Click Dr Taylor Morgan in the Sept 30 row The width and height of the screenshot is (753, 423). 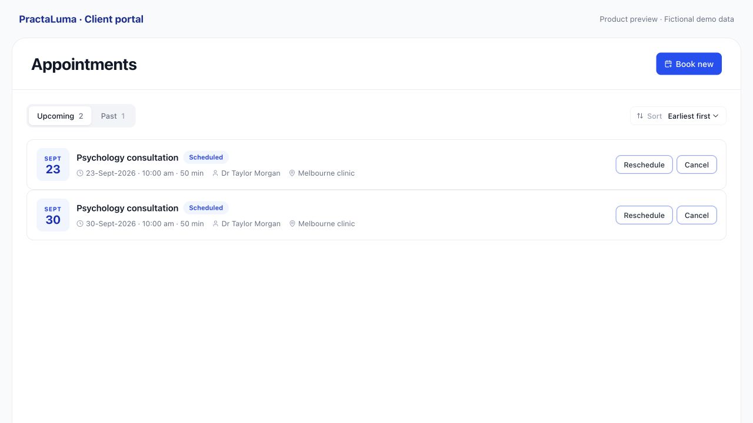coord(251,224)
